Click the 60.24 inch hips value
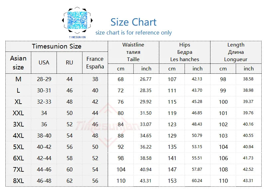Screen dimensions: 267x193 point(197,181)
